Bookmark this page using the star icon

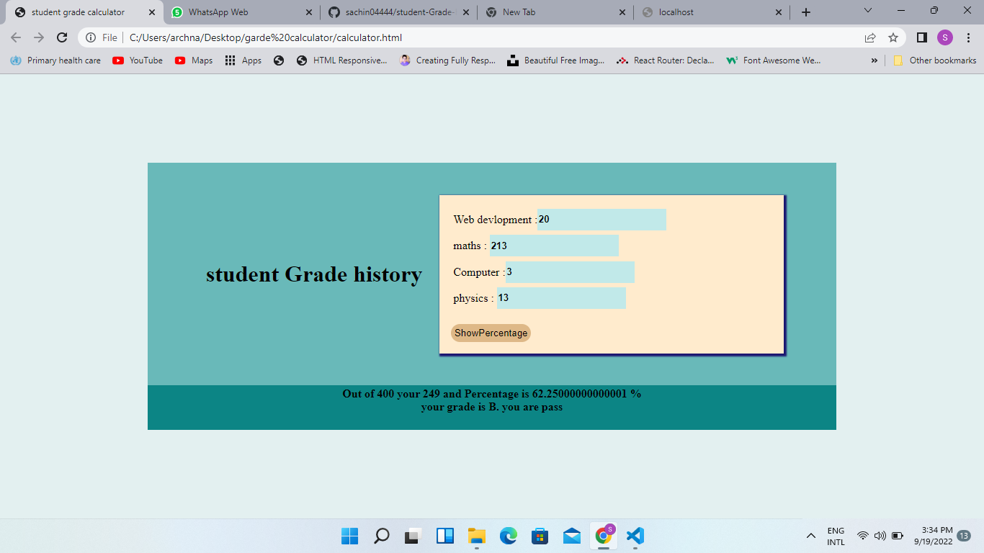(x=893, y=37)
